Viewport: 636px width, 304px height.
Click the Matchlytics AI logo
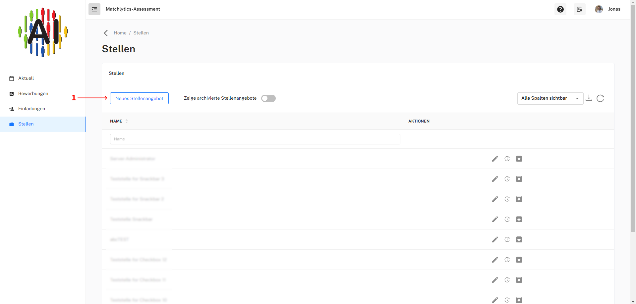tap(43, 32)
